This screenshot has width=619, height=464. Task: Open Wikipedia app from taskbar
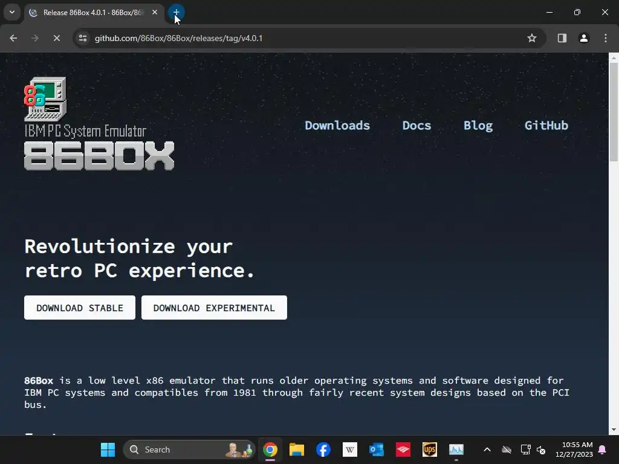[x=350, y=449]
